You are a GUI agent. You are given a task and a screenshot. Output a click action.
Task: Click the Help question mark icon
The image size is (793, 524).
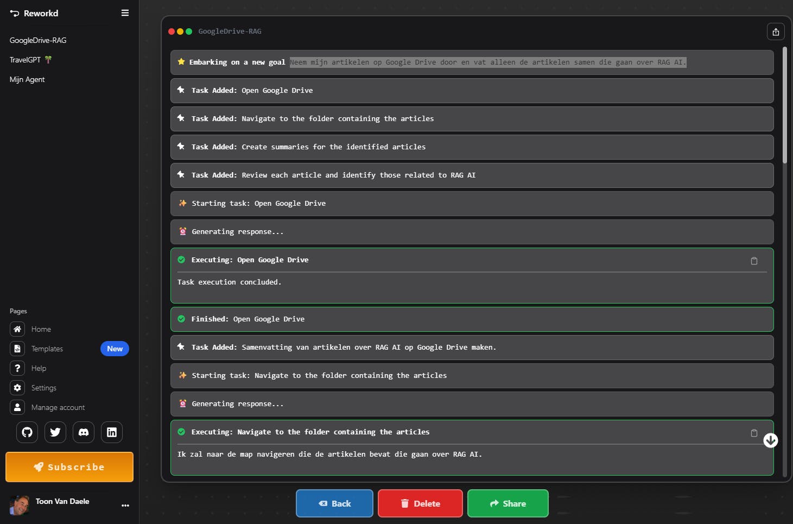click(17, 368)
